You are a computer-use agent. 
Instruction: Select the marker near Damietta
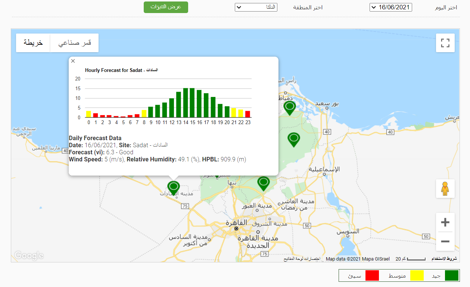pyautogui.click(x=290, y=107)
